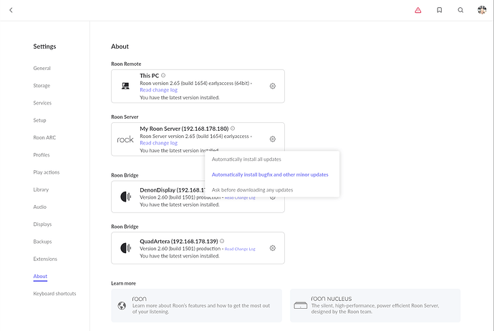Click info icon next to My Roon Server

[233, 129]
